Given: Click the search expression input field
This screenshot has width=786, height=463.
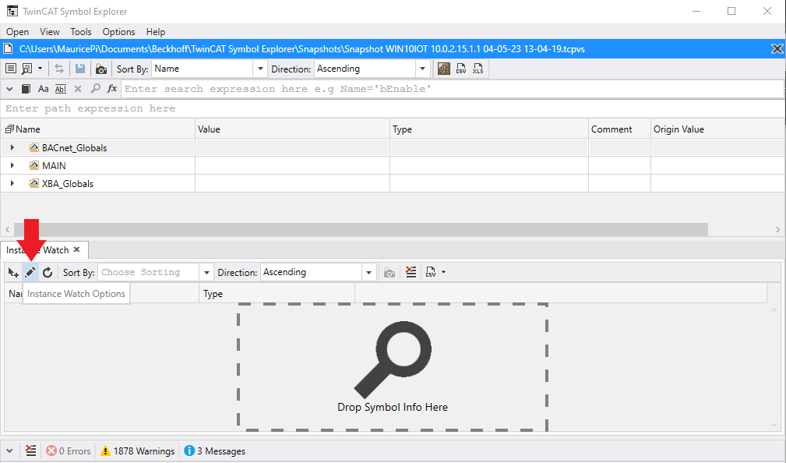Looking at the screenshot, I should (x=452, y=89).
